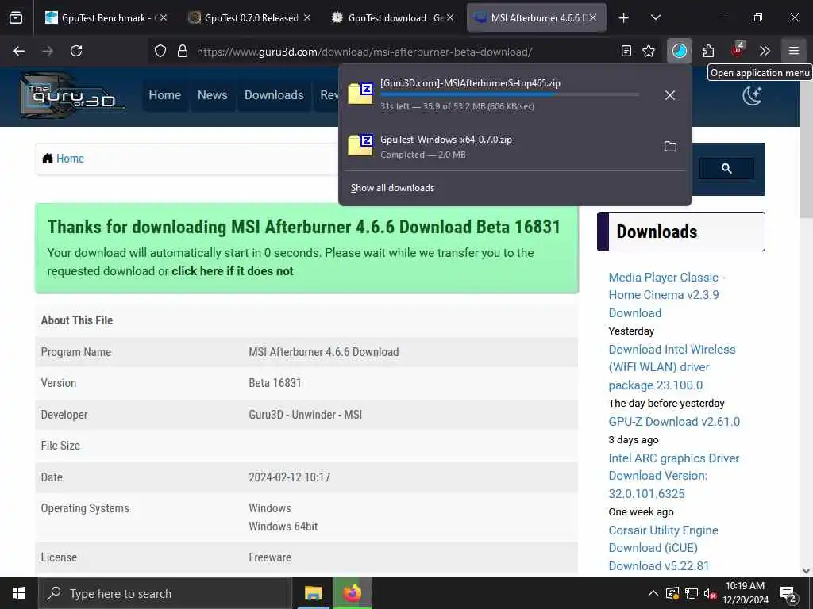This screenshot has height=609, width=813.
Task: Close the MSI Afterburner tab
Action: 592,18
